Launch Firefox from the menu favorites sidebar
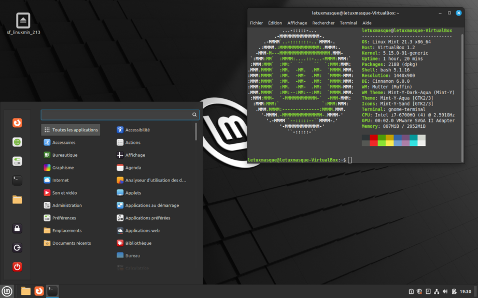The height and width of the screenshot is (298, 478). (17, 123)
